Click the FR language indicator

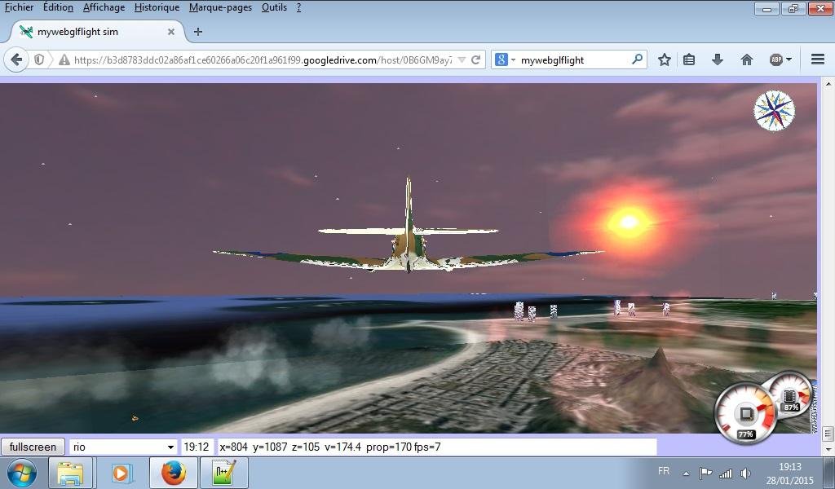664,471
